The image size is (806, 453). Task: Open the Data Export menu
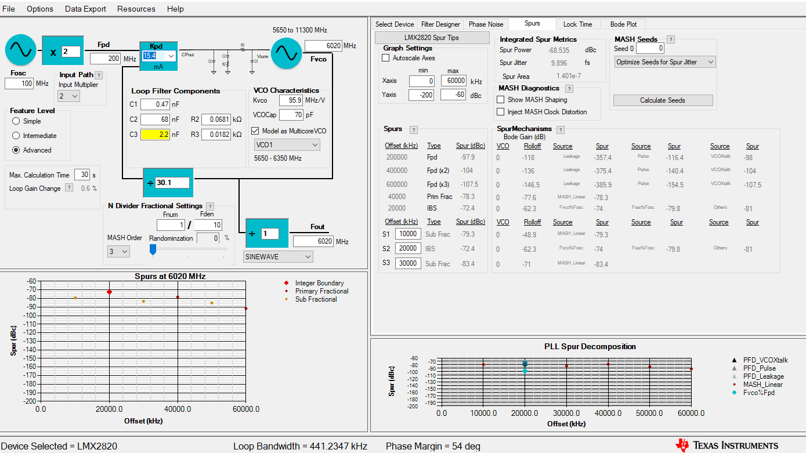point(85,9)
